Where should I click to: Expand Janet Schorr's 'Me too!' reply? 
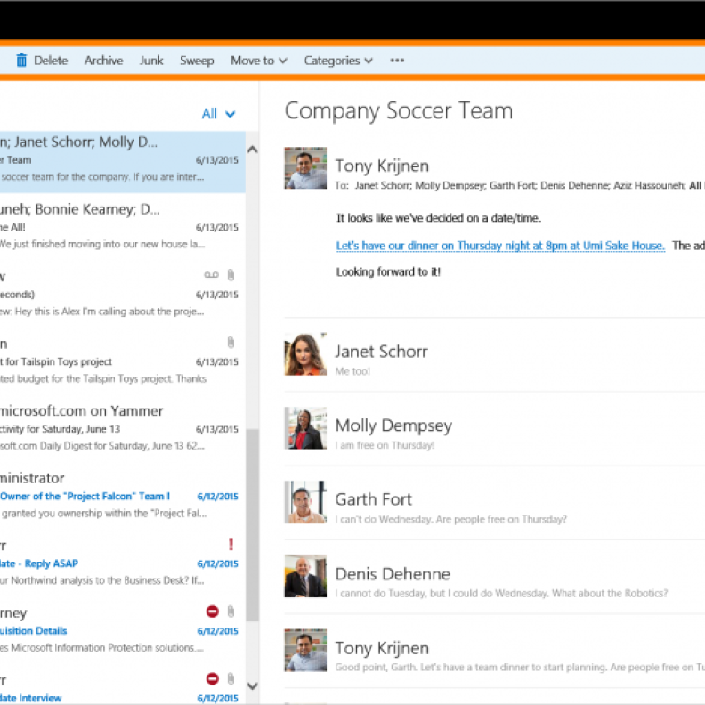495,355
